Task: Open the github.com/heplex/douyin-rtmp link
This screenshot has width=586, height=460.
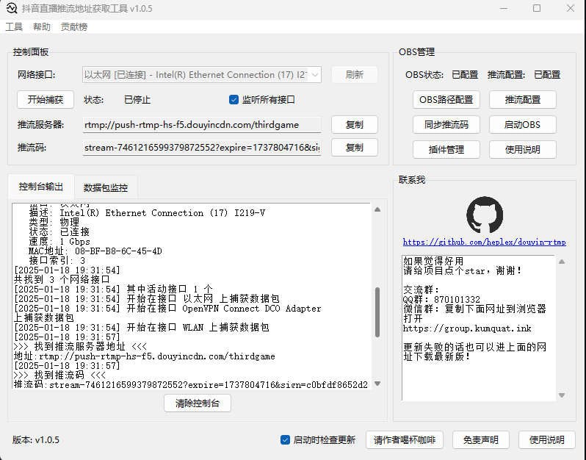Action: click(x=484, y=242)
